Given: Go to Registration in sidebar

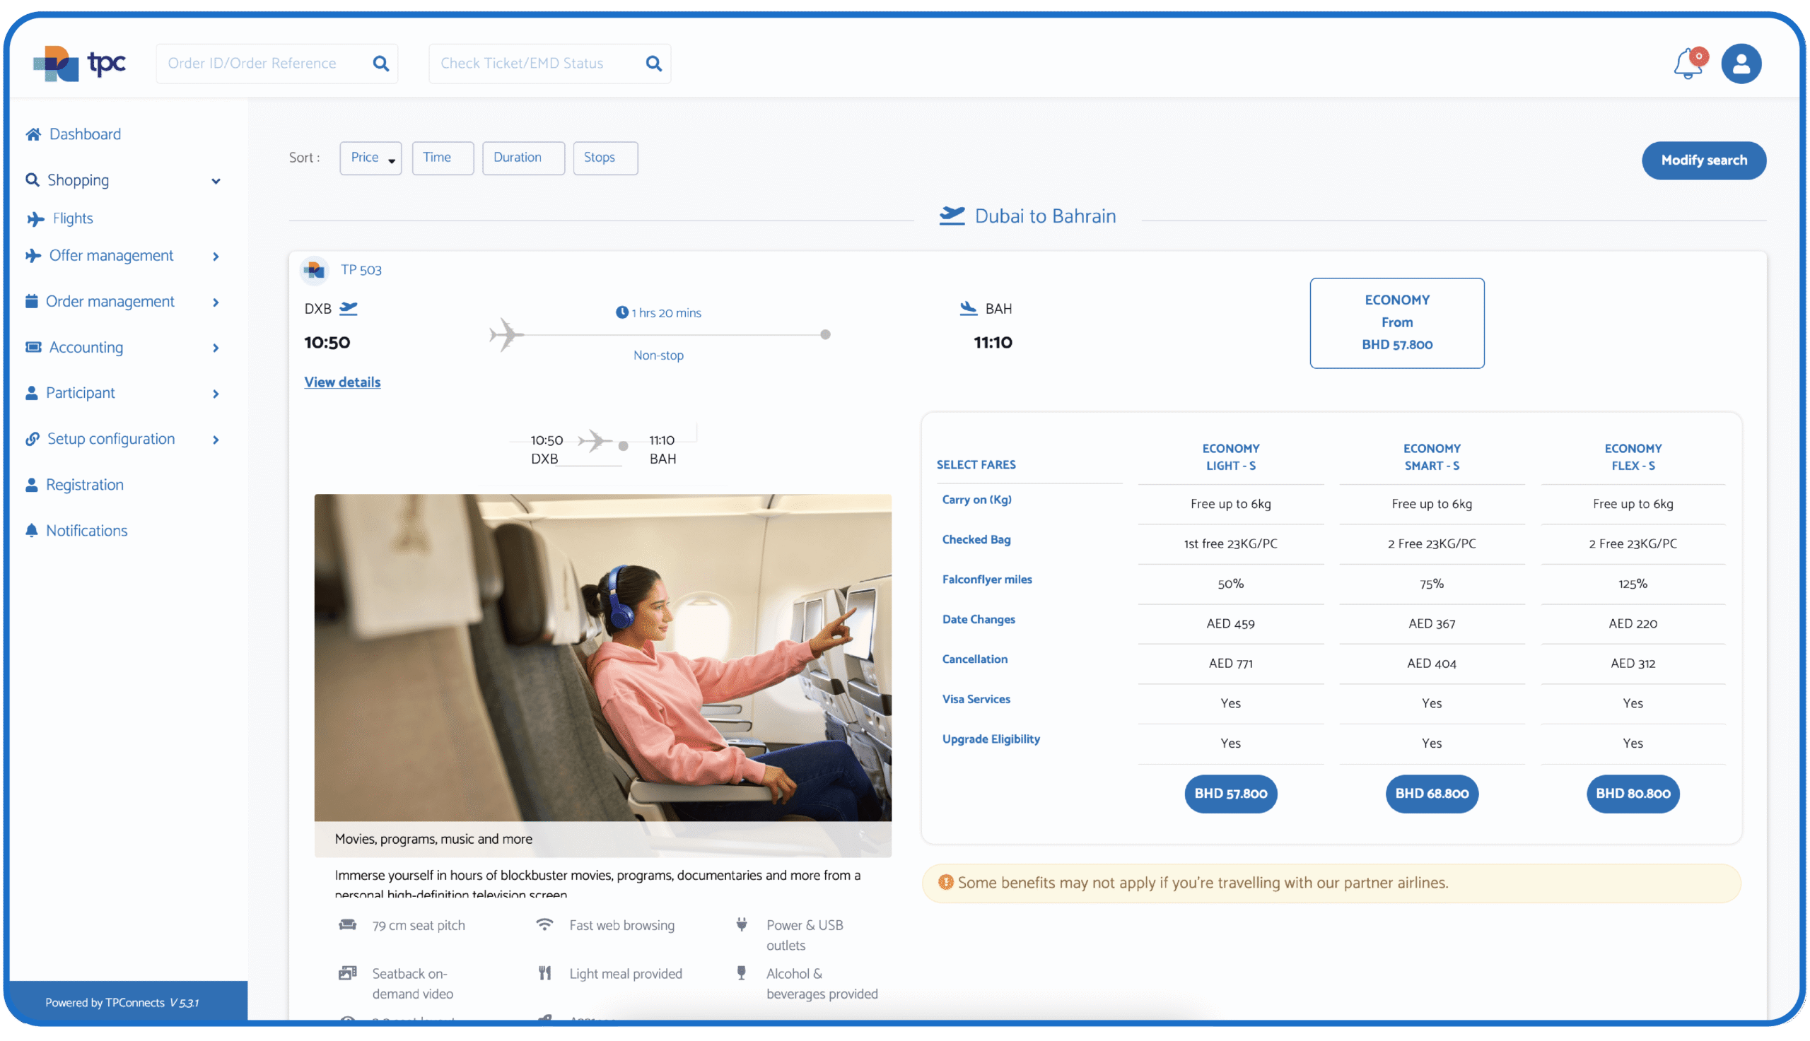Looking at the screenshot, I should (84, 485).
